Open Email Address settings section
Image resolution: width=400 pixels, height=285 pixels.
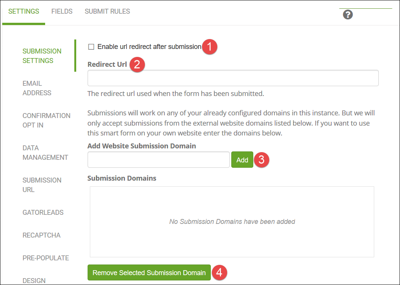(x=37, y=88)
